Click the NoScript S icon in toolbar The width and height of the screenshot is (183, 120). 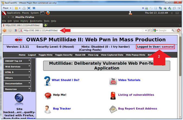click(16, 31)
